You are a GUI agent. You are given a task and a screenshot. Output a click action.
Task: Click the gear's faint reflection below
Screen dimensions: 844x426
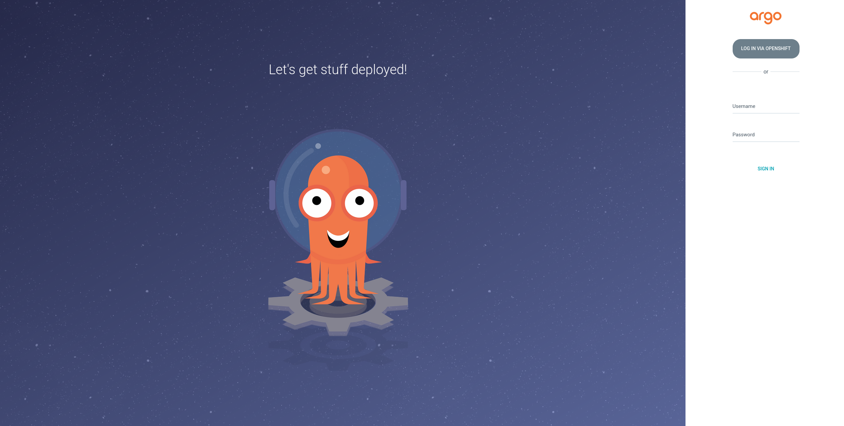338,349
